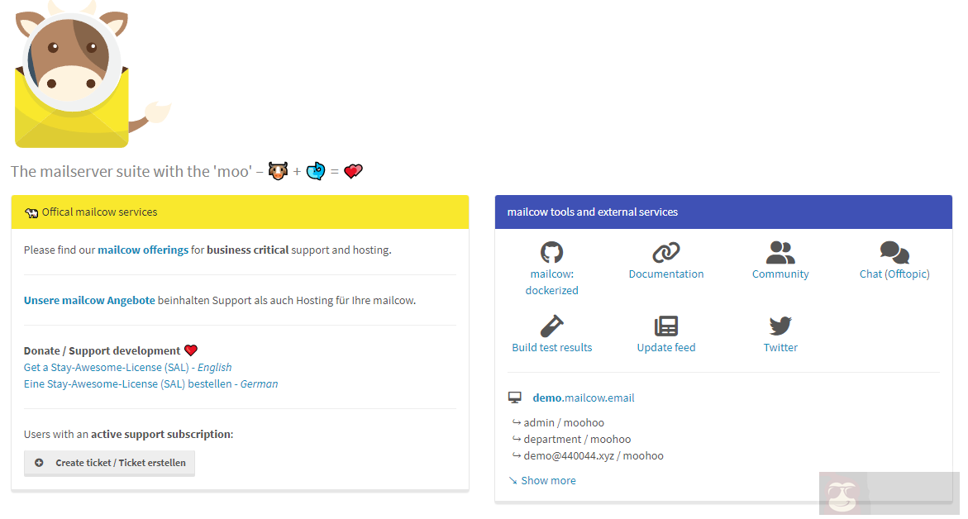The height and width of the screenshot is (519, 968).
Task: Get a Stay-Awesome-License in English
Action: tap(128, 367)
